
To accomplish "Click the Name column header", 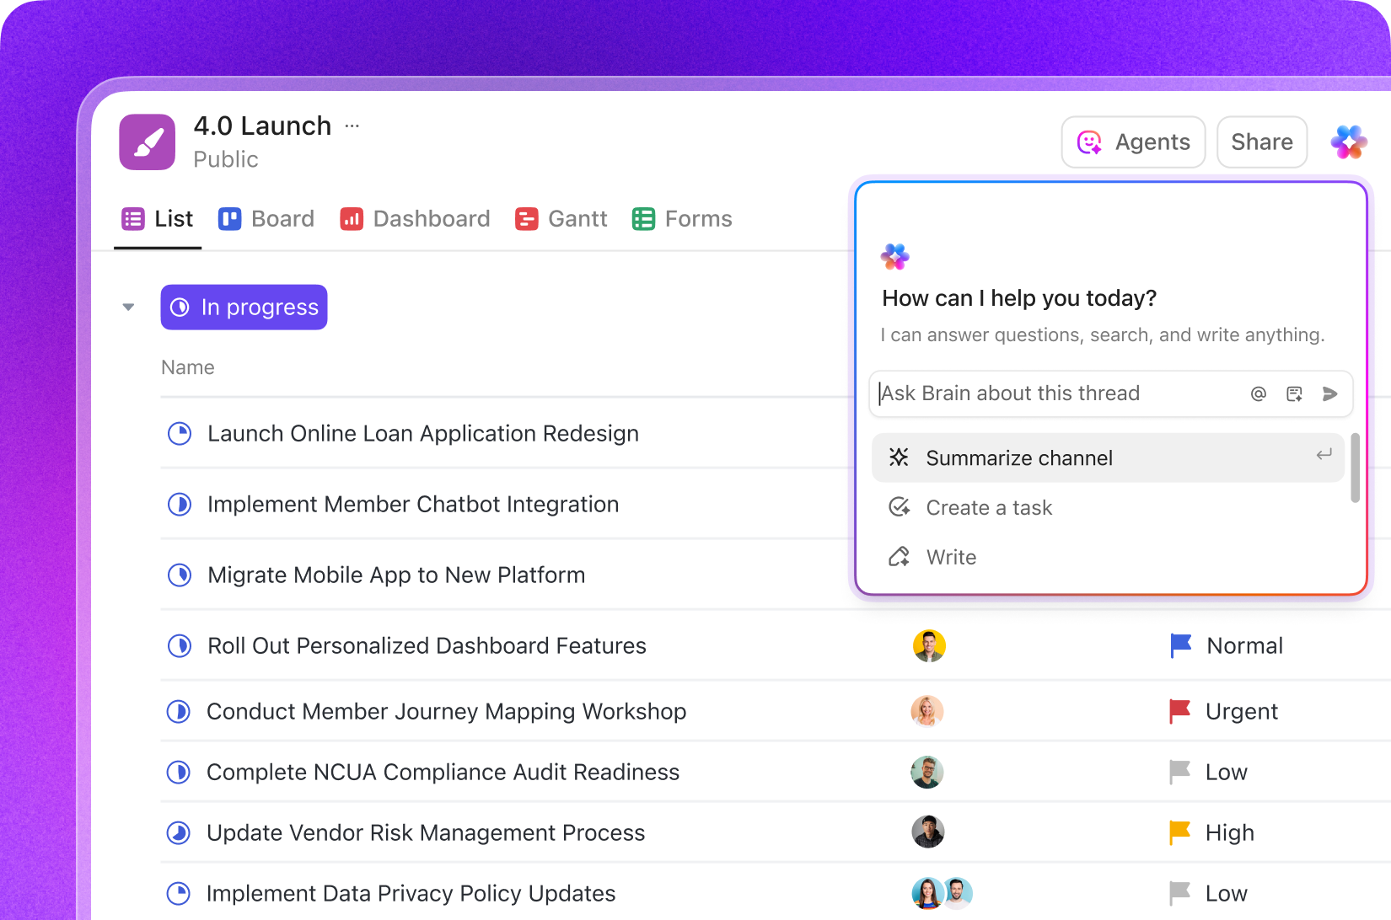I will (x=188, y=367).
